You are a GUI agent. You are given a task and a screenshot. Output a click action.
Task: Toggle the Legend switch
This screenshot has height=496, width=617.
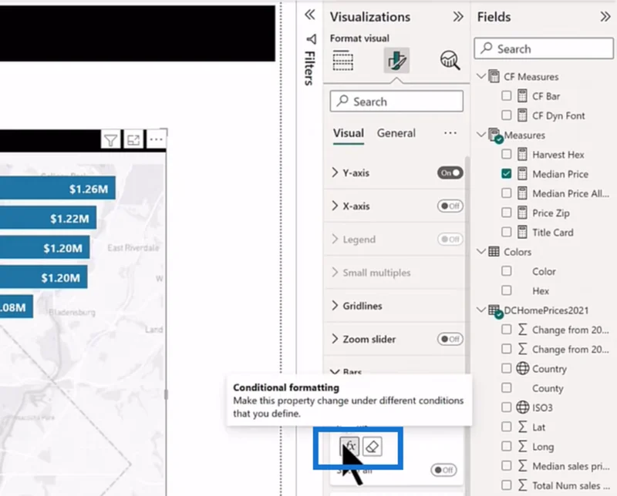tap(450, 240)
